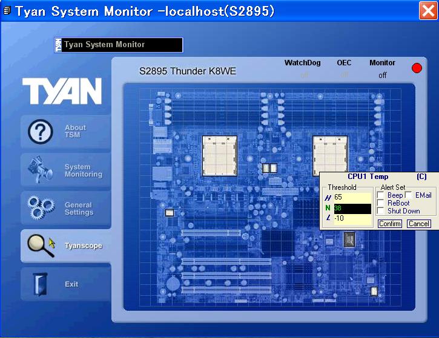
Task: Select the sensor marker at bottom right of board
Action: point(374,291)
